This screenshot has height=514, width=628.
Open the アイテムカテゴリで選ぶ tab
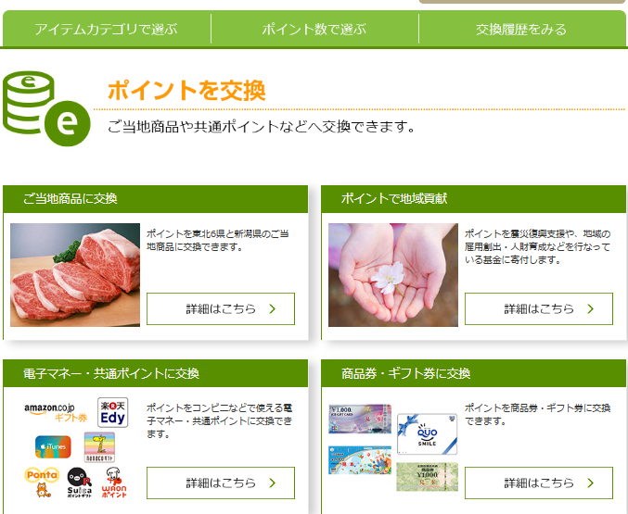(106, 30)
